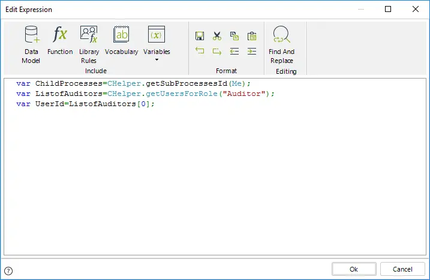Insert a Function via the fx icon
The image size is (430, 280).
coord(60,40)
